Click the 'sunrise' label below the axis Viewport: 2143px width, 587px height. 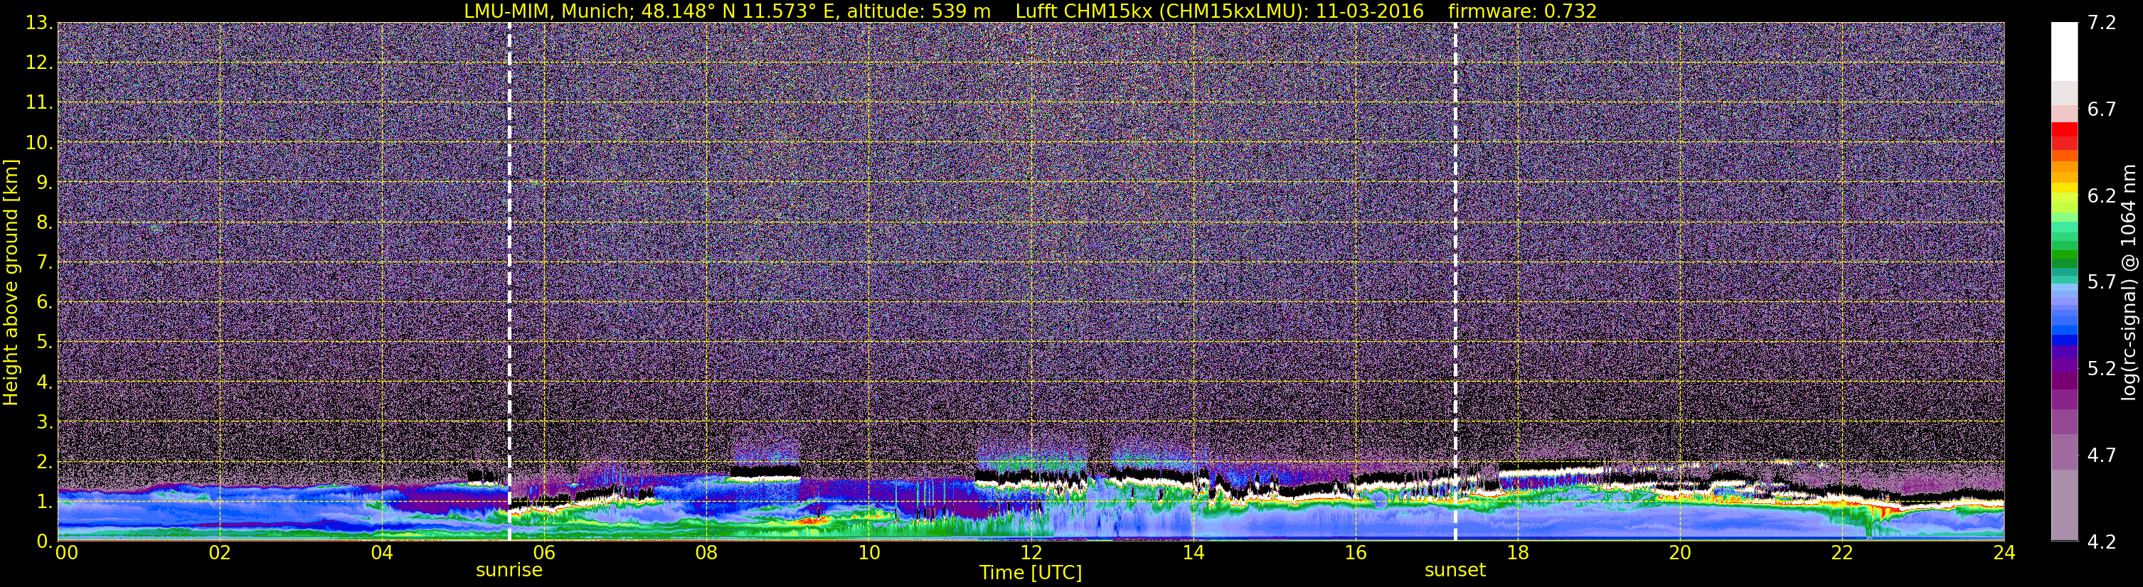(x=509, y=571)
